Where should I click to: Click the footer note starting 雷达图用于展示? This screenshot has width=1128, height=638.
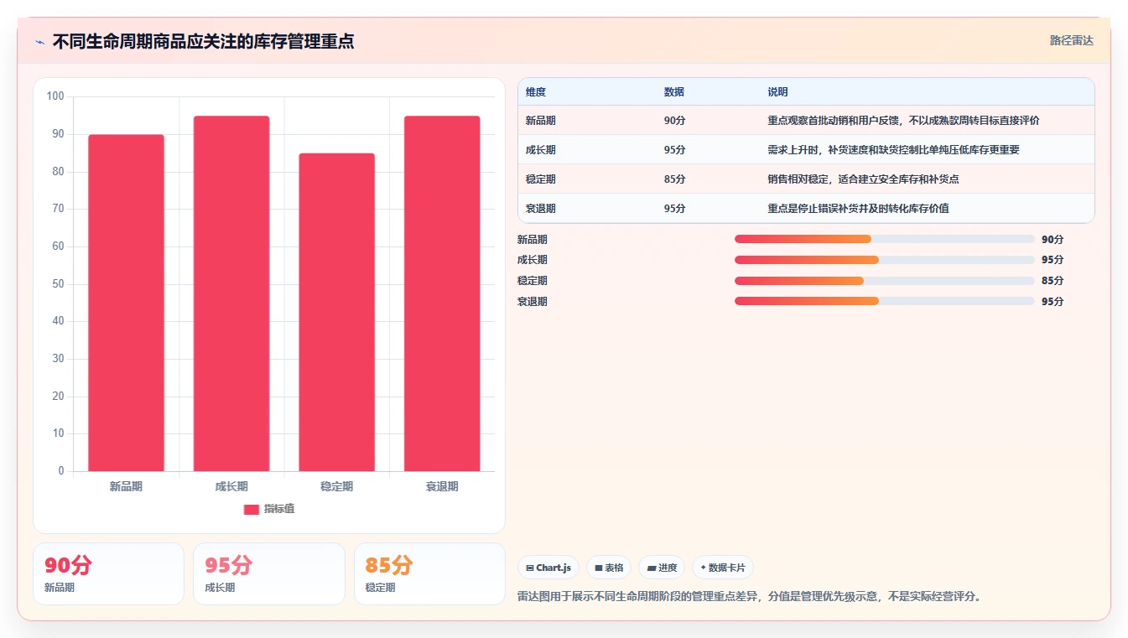(x=750, y=597)
